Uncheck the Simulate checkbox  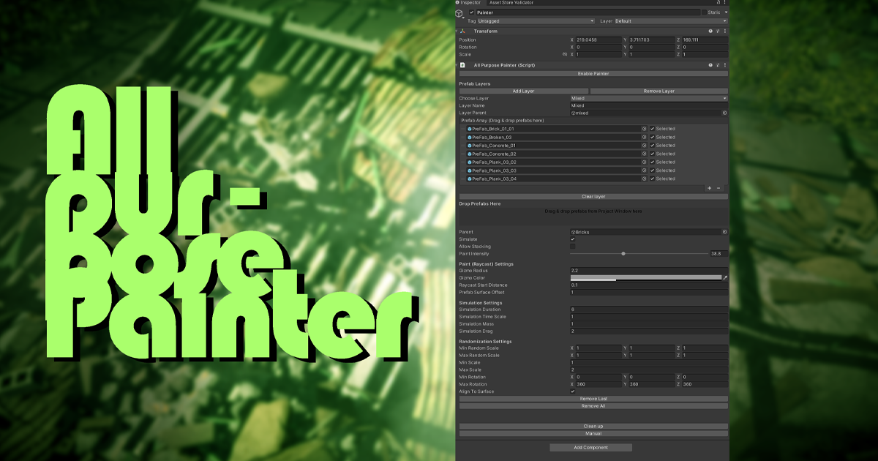[x=573, y=239]
